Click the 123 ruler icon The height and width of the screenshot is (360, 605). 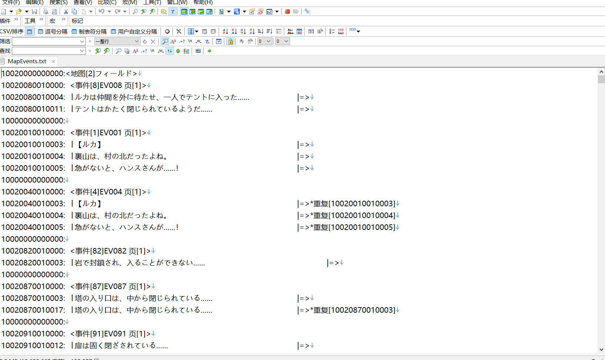(341, 31)
